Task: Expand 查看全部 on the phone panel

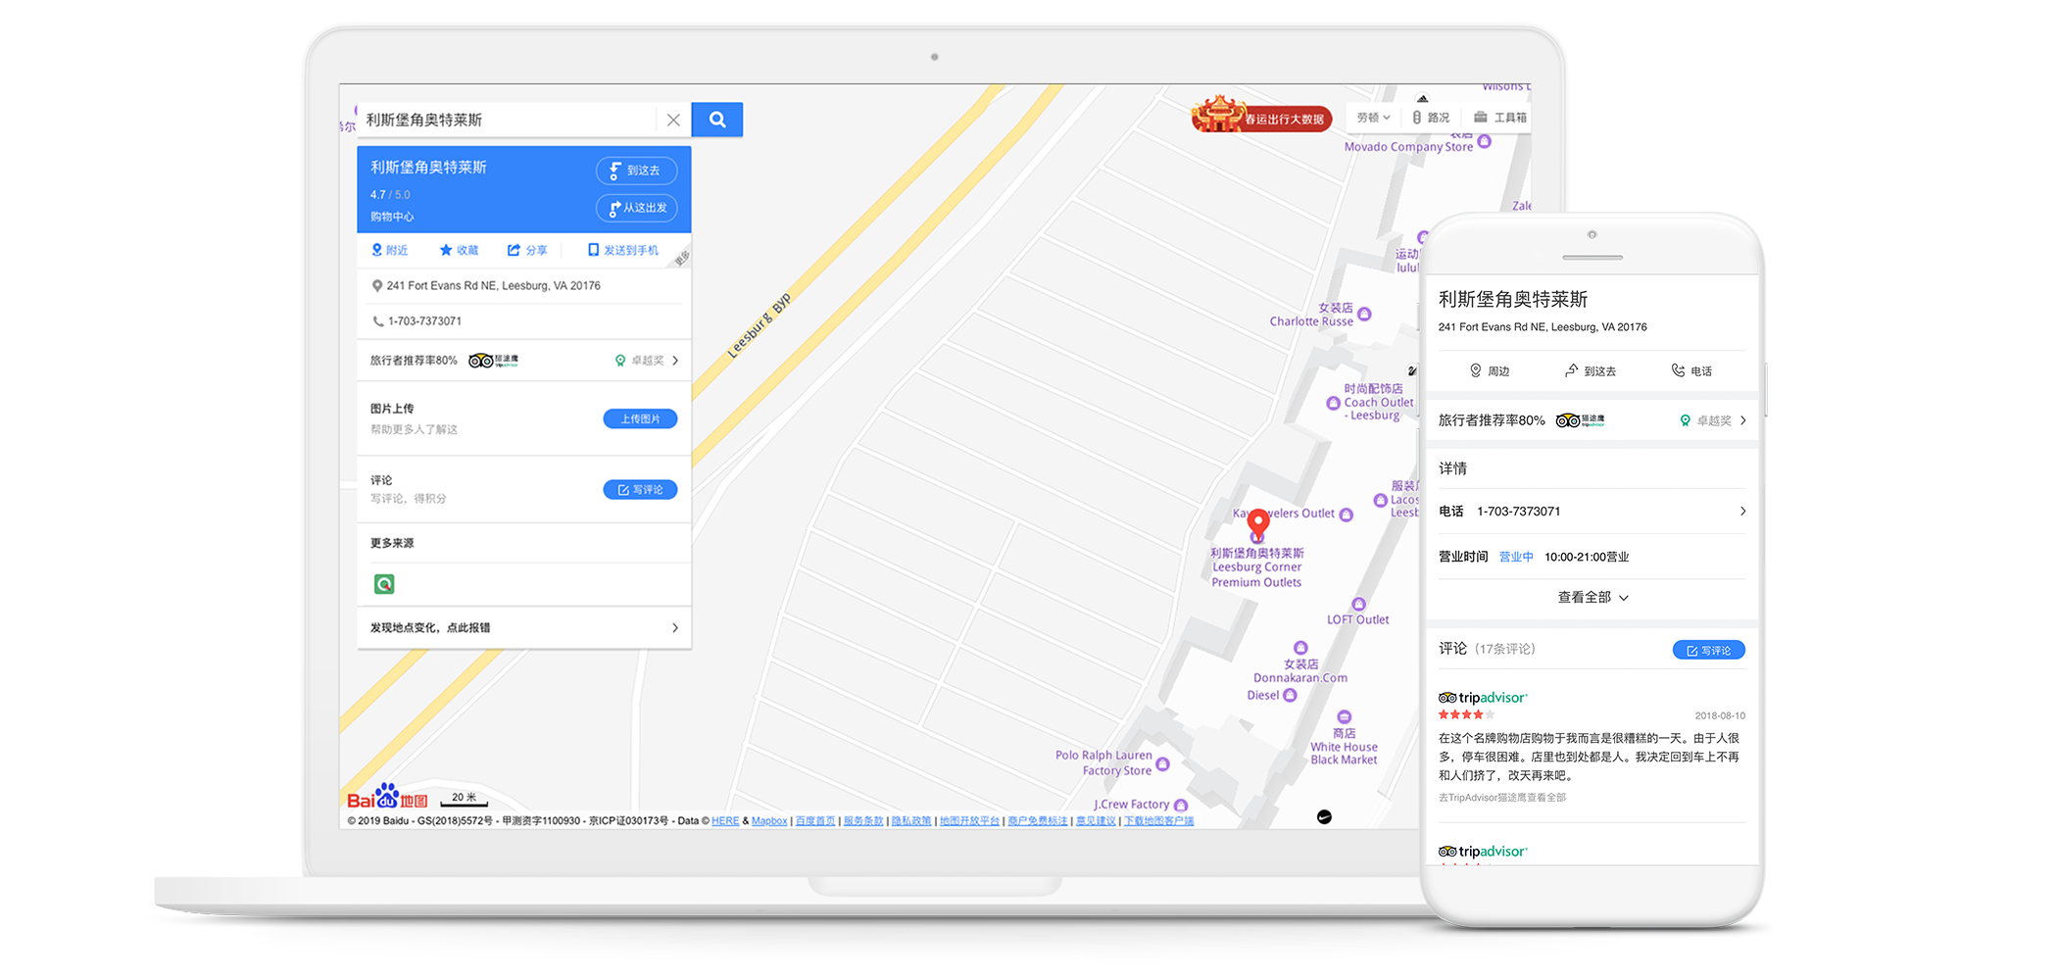Action: coord(1592,598)
